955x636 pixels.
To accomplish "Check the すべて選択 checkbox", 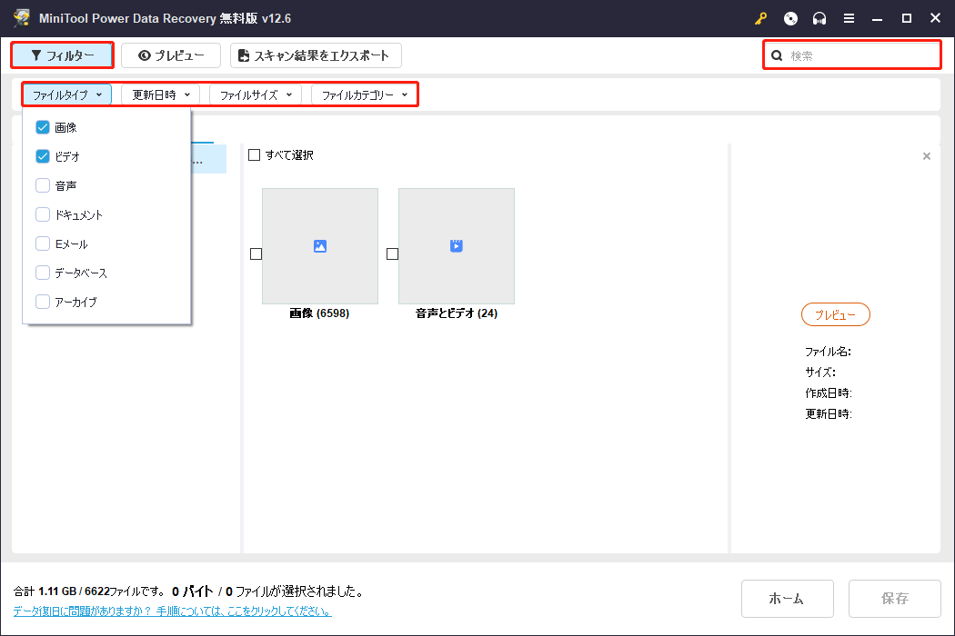I will pyautogui.click(x=255, y=154).
